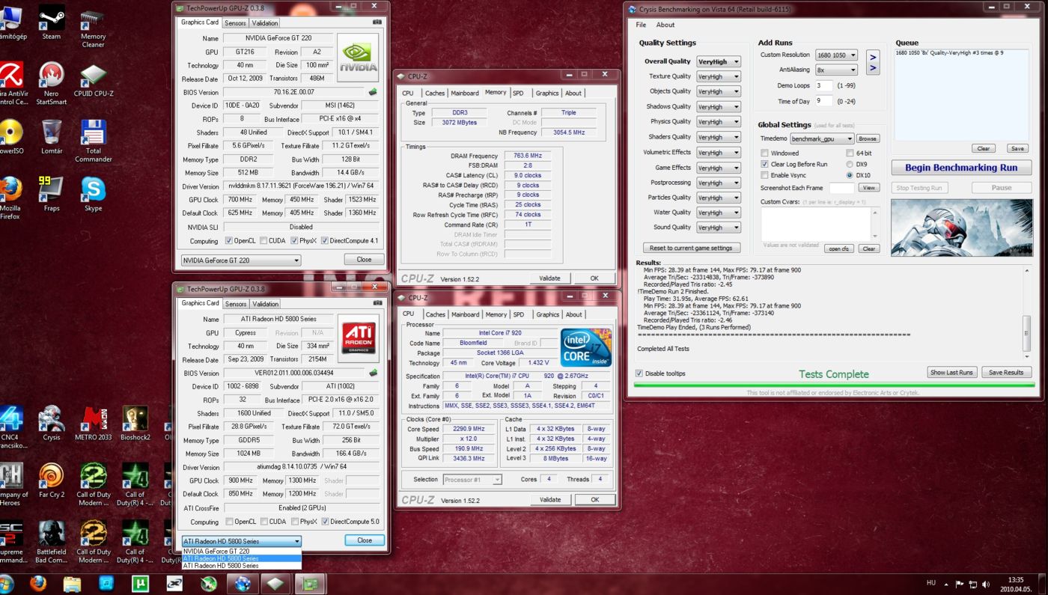The height and width of the screenshot is (595, 1048).
Task: Click the open cfg button
Action: pos(838,248)
